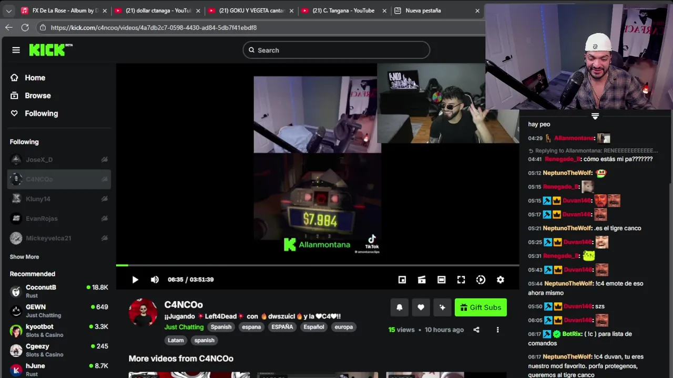Open kyootbot recommended channel
The height and width of the screenshot is (378, 673).
59,330
